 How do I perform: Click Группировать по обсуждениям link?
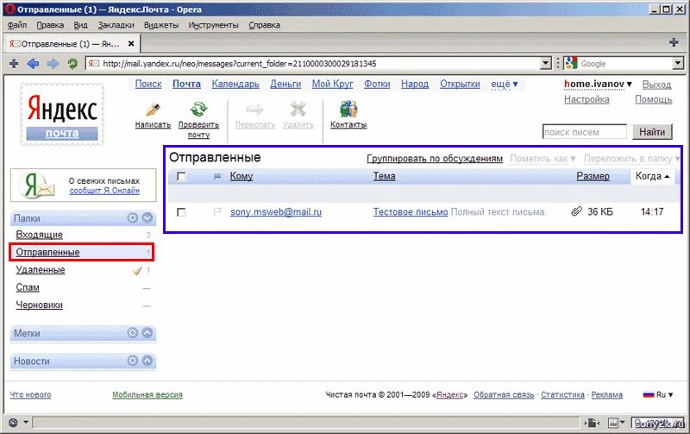click(x=435, y=159)
